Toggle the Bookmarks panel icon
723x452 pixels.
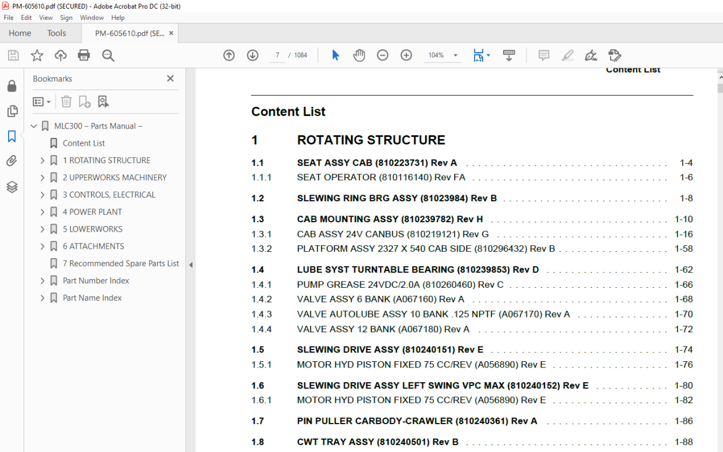click(x=12, y=136)
